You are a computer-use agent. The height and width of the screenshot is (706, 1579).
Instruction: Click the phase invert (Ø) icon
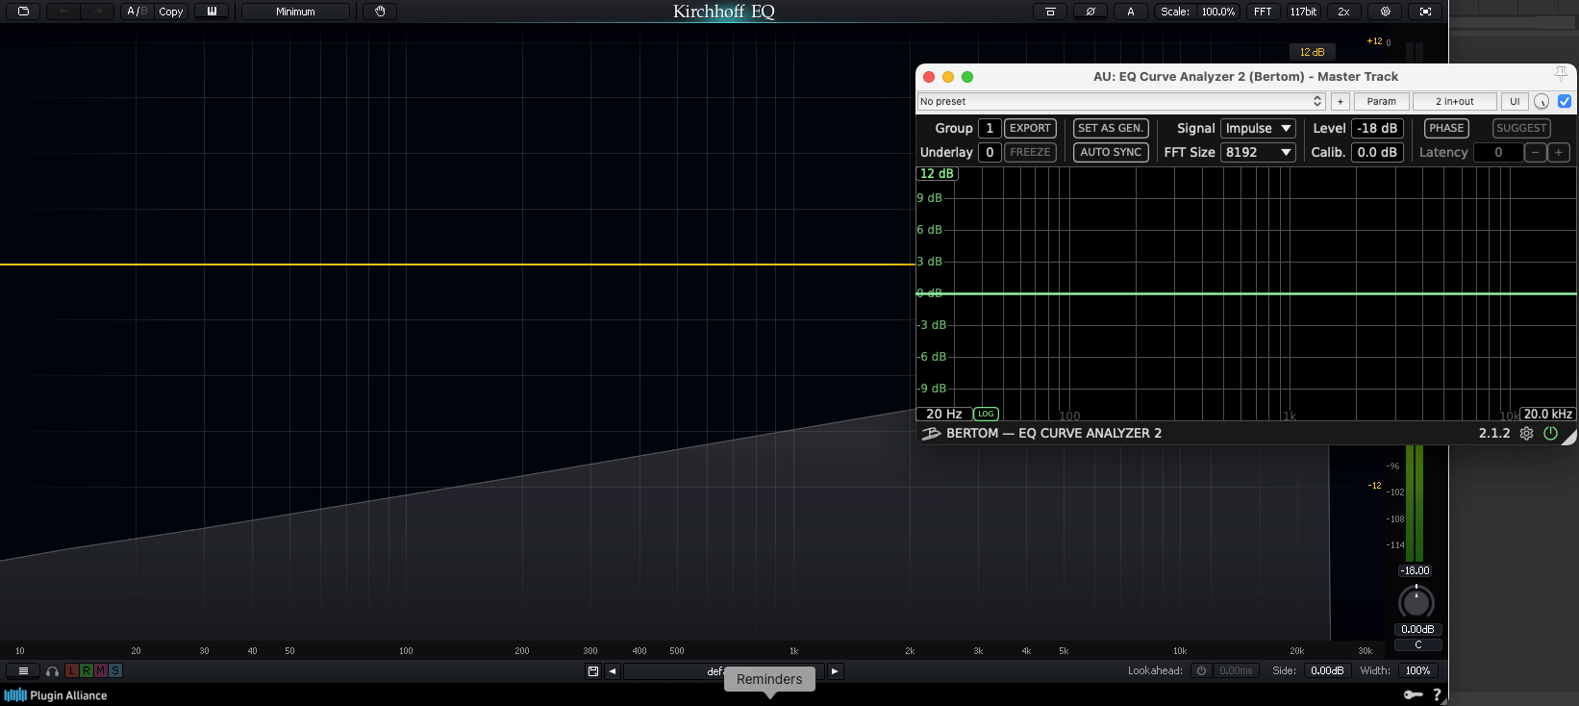(x=1090, y=12)
